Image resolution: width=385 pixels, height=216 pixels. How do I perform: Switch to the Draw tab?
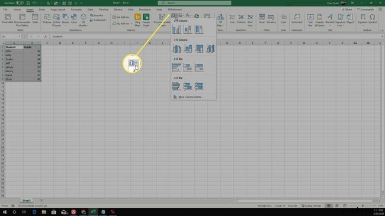coord(41,9)
